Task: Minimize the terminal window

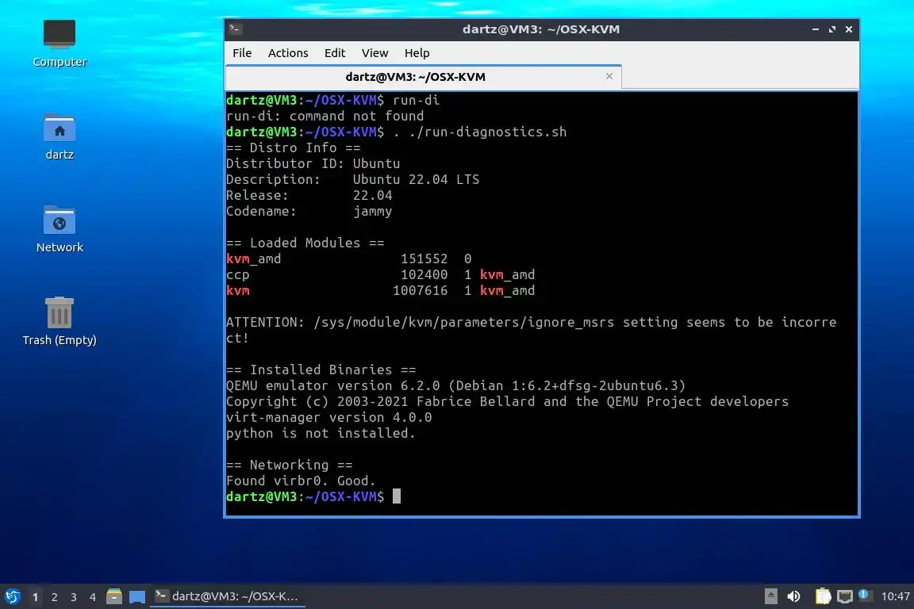Action: tap(816, 29)
